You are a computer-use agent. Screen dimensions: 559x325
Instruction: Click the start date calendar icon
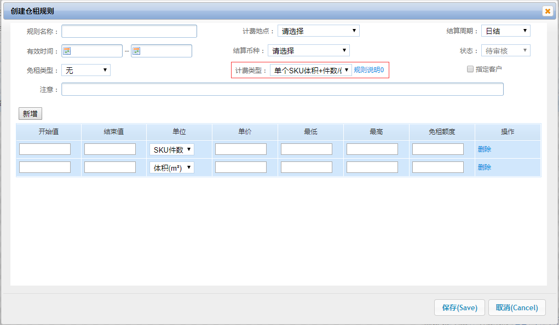tap(67, 51)
